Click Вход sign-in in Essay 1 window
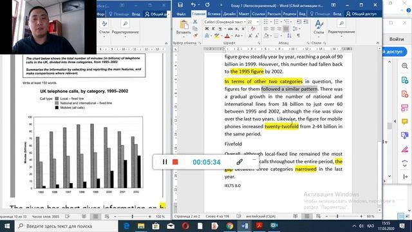The height and width of the screenshot is (232, 412). (337, 14)
